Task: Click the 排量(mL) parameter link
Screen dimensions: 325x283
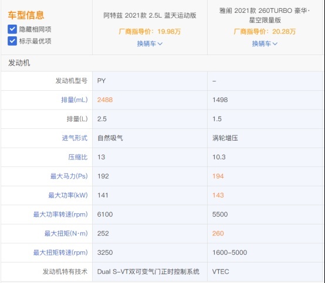Action: 75,100
